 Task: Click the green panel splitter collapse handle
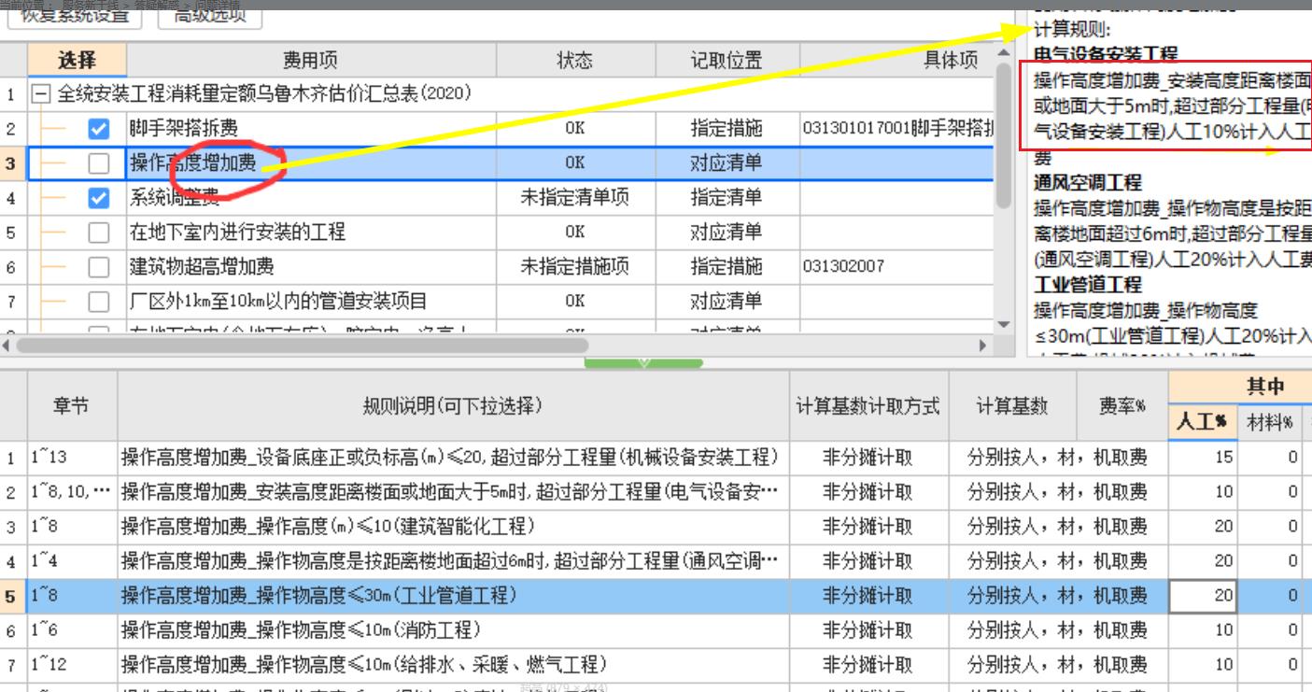pyautogui.click(x=644, y=362)
